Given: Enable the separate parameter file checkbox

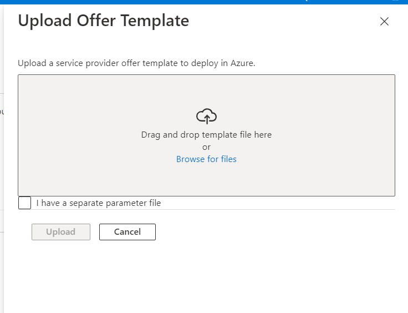Looking at the screenshot, I should [25, 203].
